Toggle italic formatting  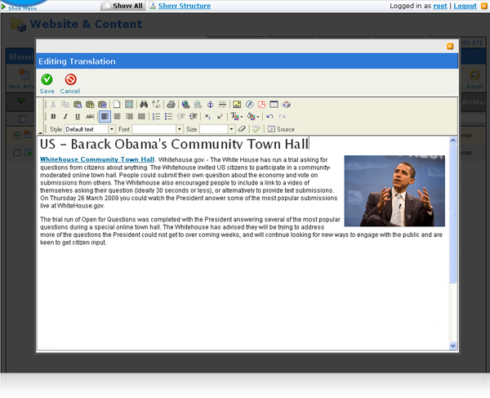pyautogui.click(x=65, y=117)
